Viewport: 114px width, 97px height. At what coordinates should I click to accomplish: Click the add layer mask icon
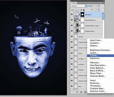[x=85, y=92]
